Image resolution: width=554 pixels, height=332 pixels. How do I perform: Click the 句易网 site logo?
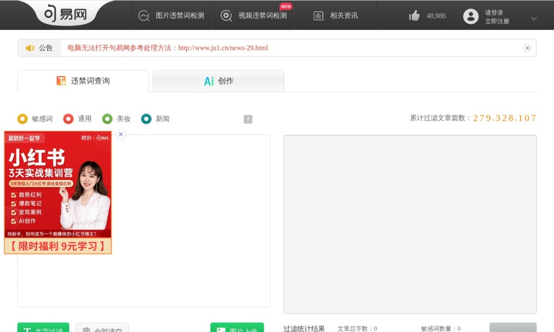click(65, 13)
